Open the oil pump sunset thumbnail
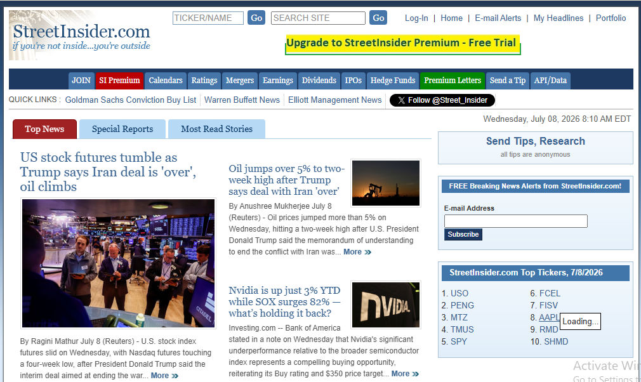Screen dimensions: 641x382 tap(386, 183)
